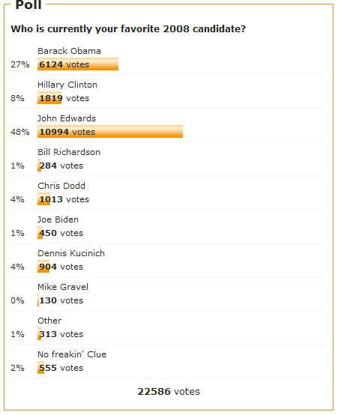Select the Barack Obama candidate label
The width and height of the screenshot is (338, 415).
pyautogui.click(x=69, y=51)
